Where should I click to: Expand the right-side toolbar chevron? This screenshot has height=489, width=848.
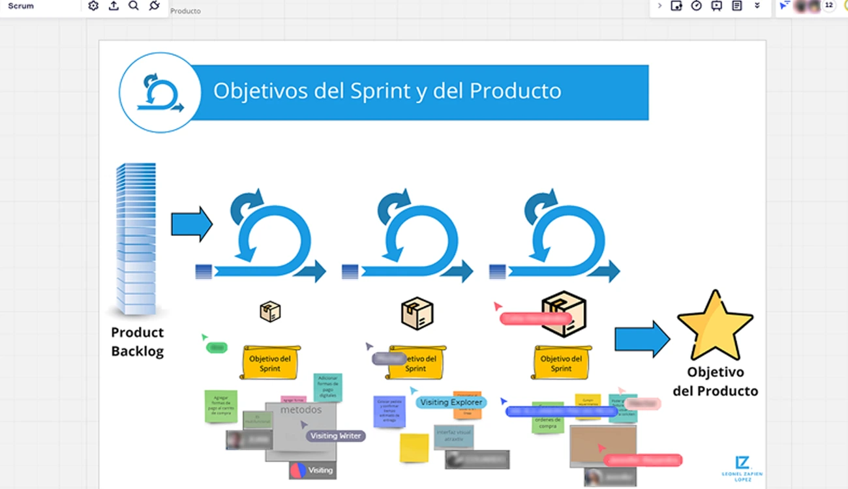[659, 6]
